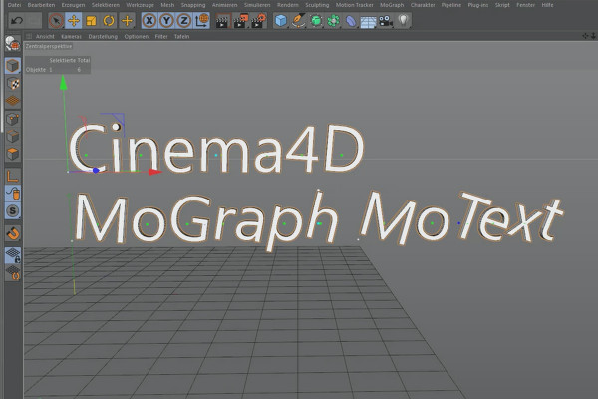Activate the Scale tool
This screenshot has width=598, height=399.
(x=91, y=21)
